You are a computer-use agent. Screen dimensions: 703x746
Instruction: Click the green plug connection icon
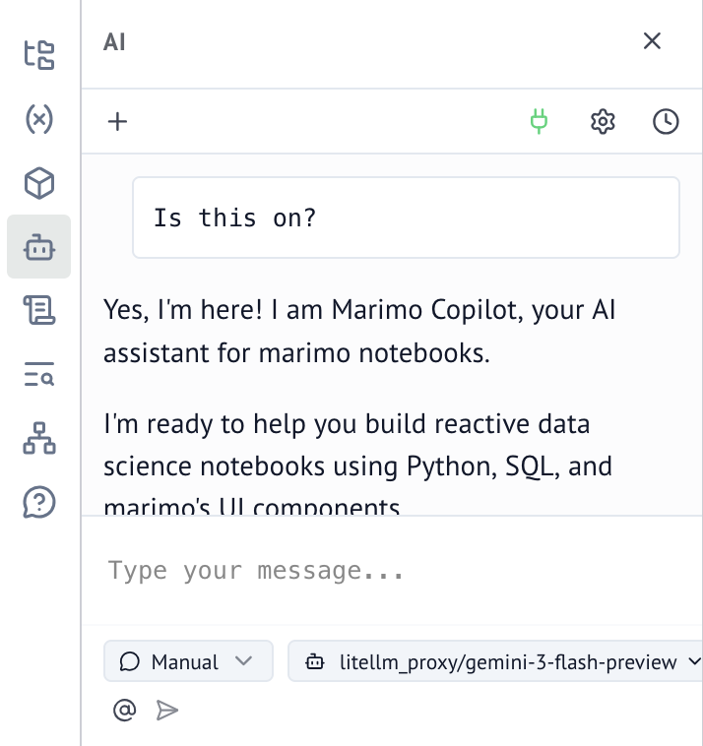click(x=539, y=122)
